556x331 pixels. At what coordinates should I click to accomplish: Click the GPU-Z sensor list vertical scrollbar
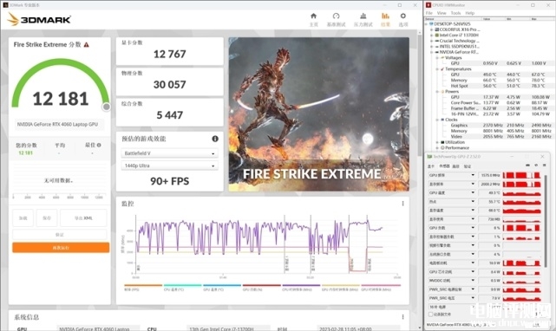coord(546,220)
